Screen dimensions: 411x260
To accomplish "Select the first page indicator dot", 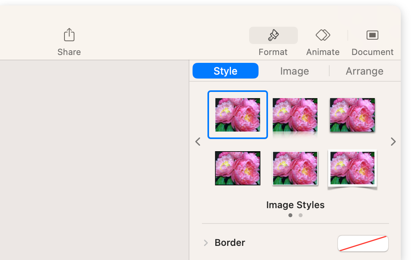I will [290, 215].
